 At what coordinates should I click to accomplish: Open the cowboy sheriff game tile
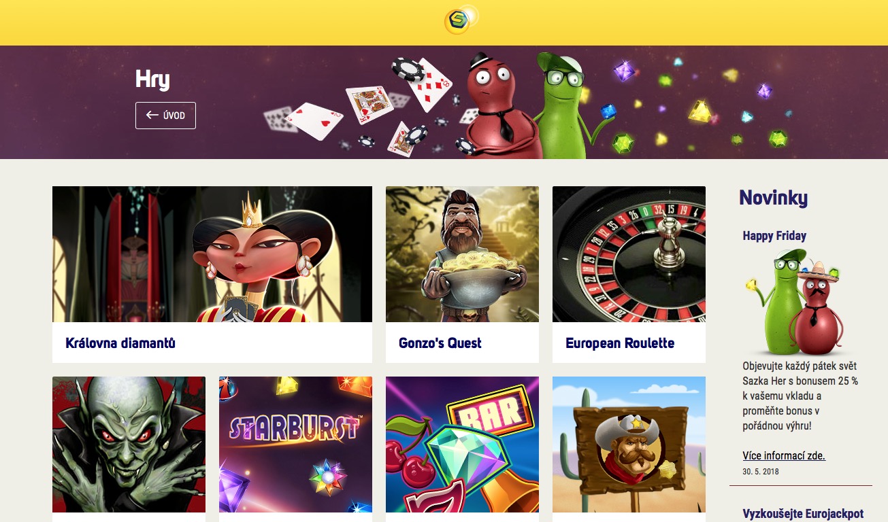pos(629,445)
